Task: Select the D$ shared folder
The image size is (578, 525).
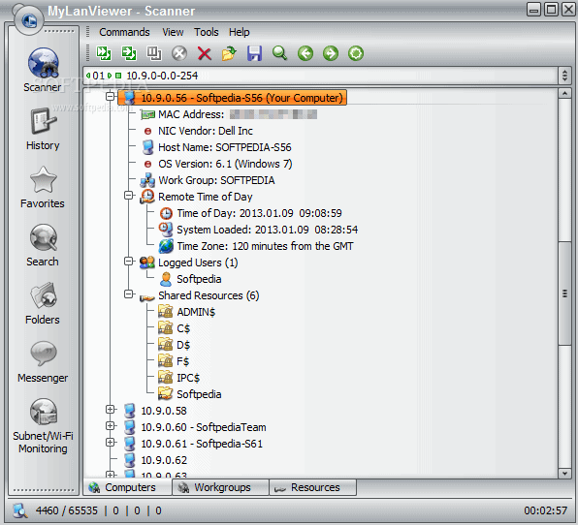Action: pos(175,345)
